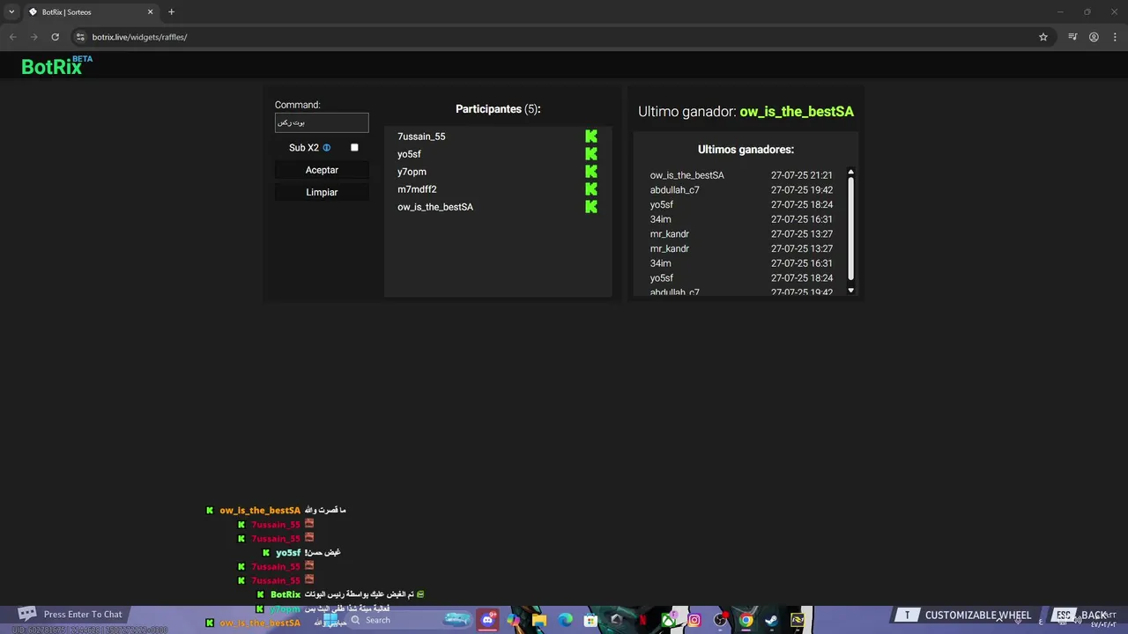Open the Chrome profile avatar menu
1128x634 pixels.
pos(1094,37)
